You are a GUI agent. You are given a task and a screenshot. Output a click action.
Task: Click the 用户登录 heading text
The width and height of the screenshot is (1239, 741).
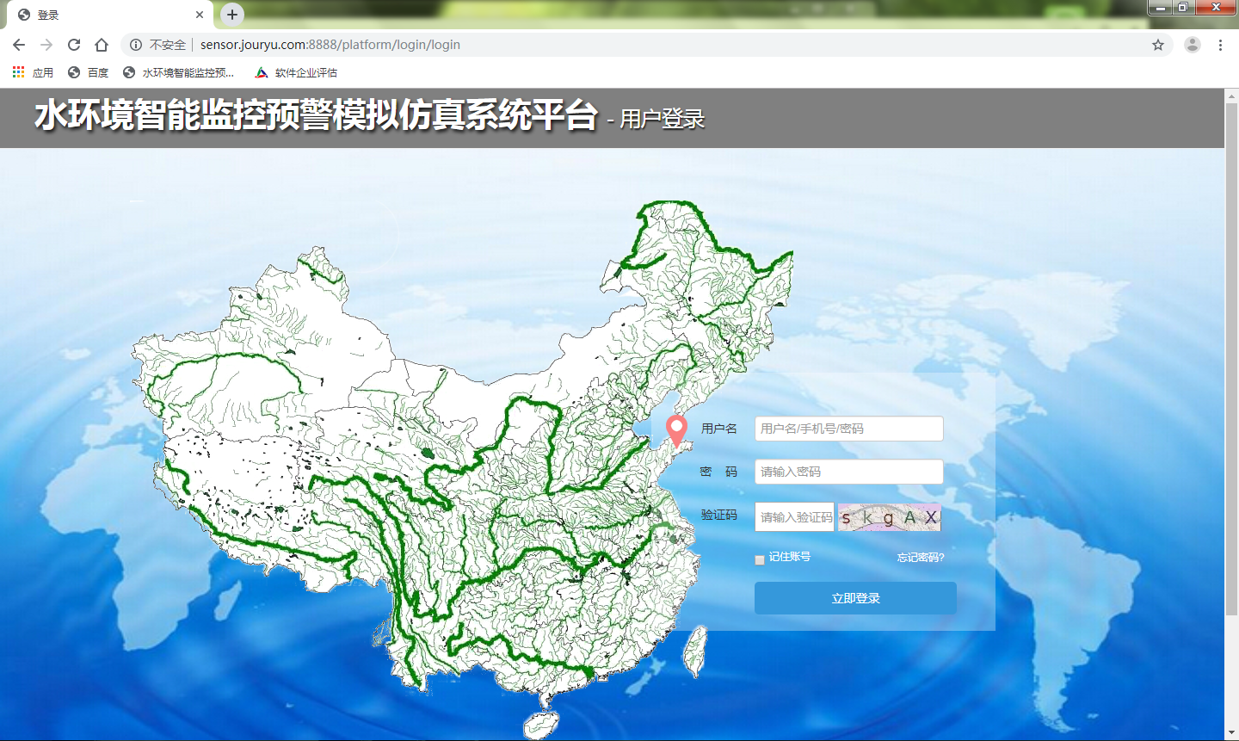(x=662, y=119)
